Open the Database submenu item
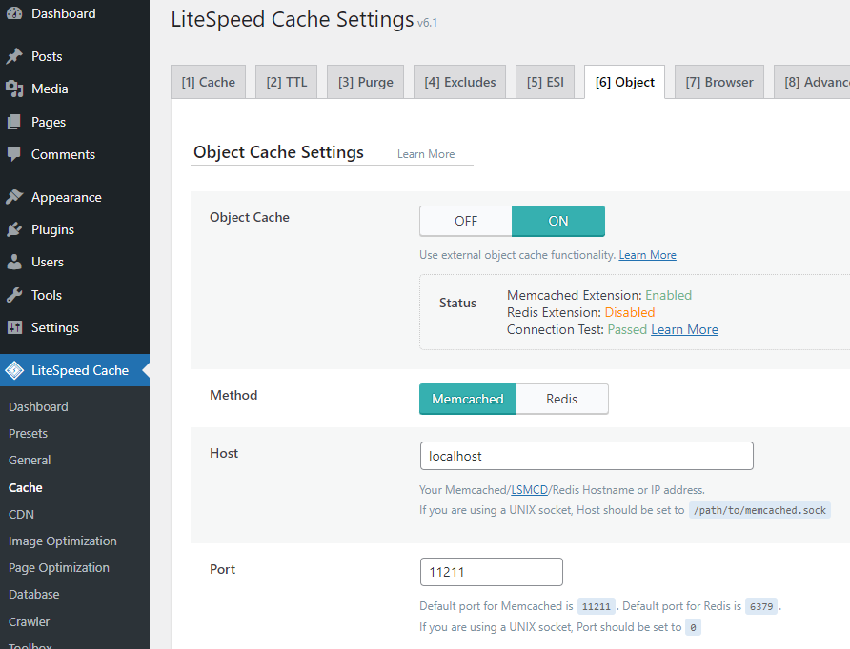850x649 pixels. [34, 594]
